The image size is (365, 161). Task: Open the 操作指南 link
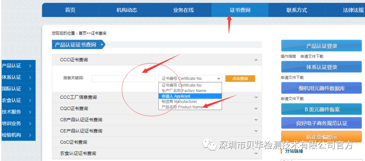coord(288,56)
